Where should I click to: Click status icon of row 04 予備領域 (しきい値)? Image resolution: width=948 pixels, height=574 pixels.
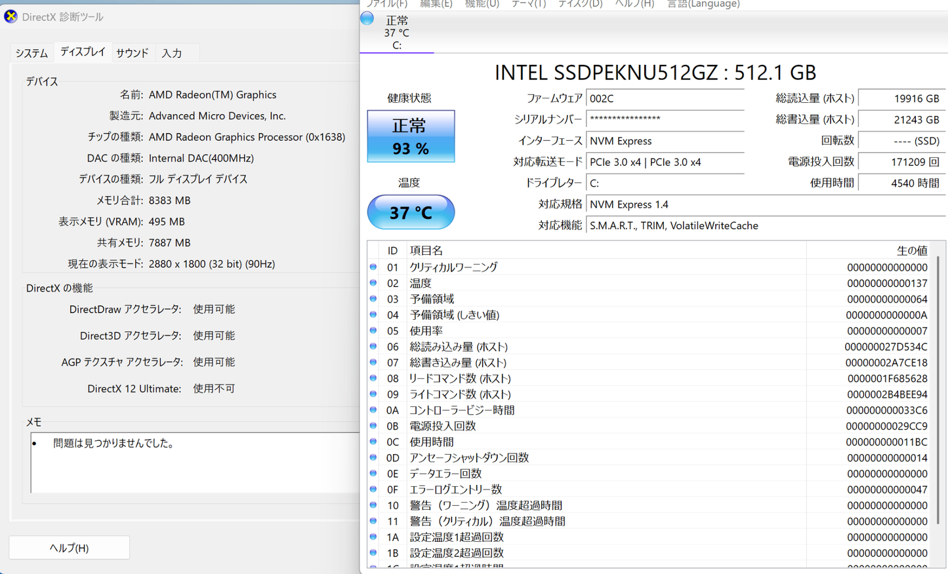pos(373,315)
